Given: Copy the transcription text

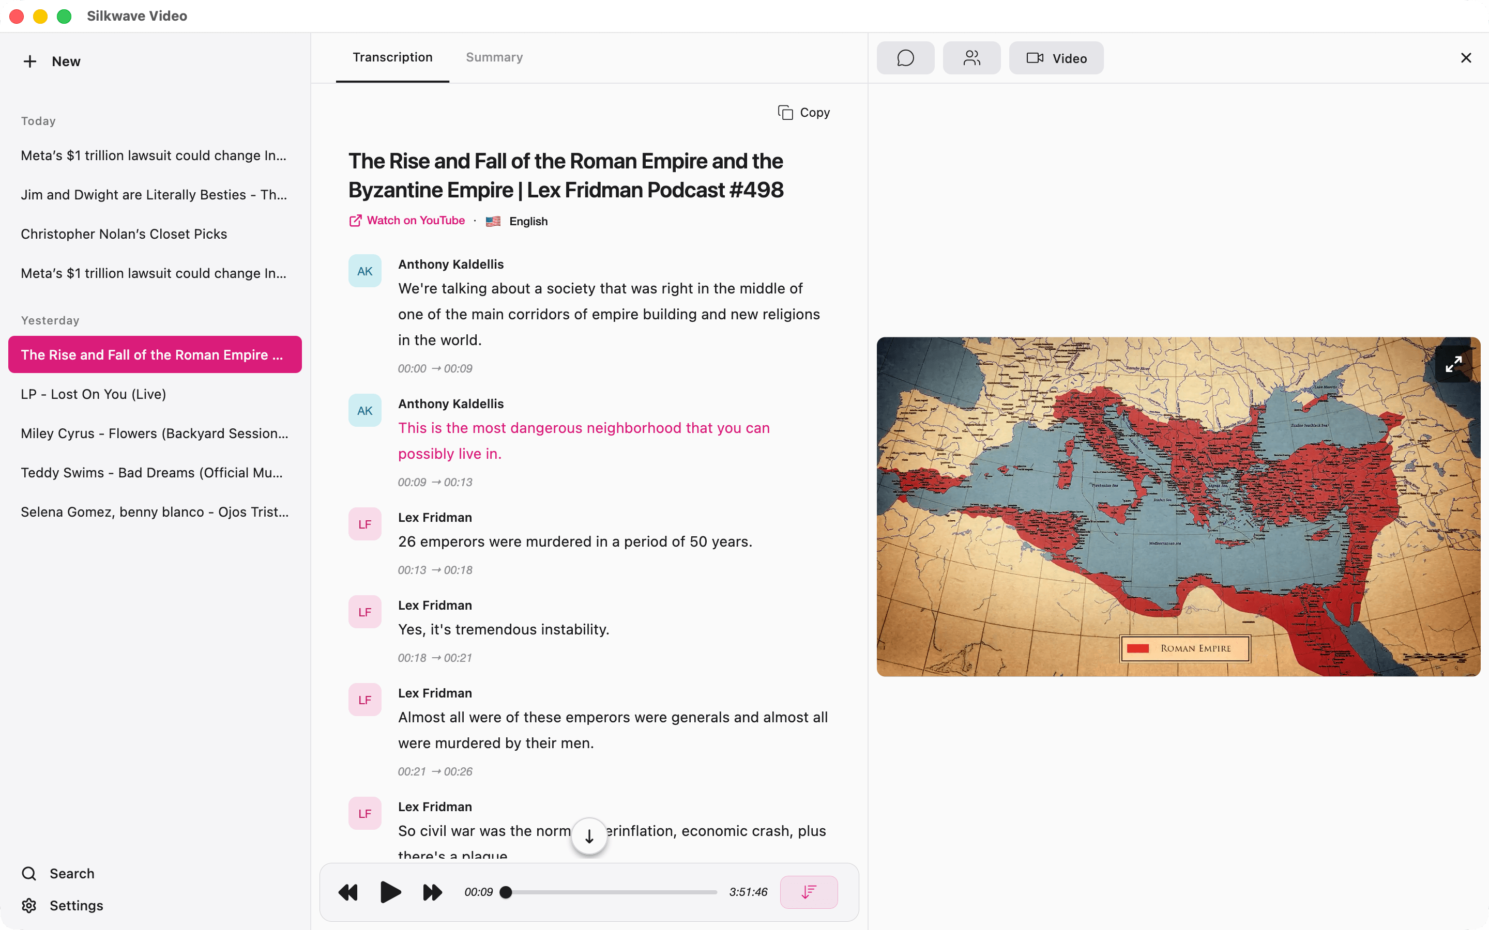Looking at the screenshot, I should pos(803,113).
